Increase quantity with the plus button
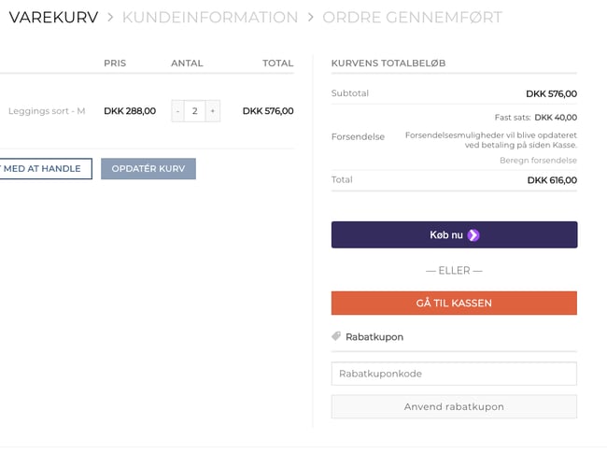The height and width of the screenshot is (467, 607). tap(213, 111)
